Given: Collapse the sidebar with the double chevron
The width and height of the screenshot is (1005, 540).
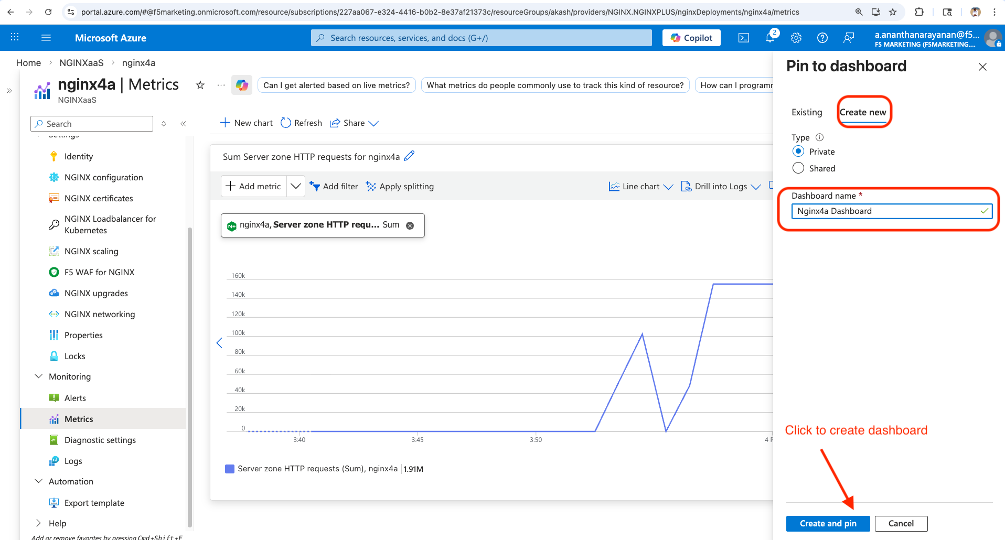Looking at the screenshot, I should (183, 124).
